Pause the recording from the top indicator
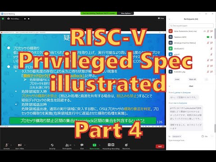Viewport: 216px width, 162px height. tap(25, 19)
